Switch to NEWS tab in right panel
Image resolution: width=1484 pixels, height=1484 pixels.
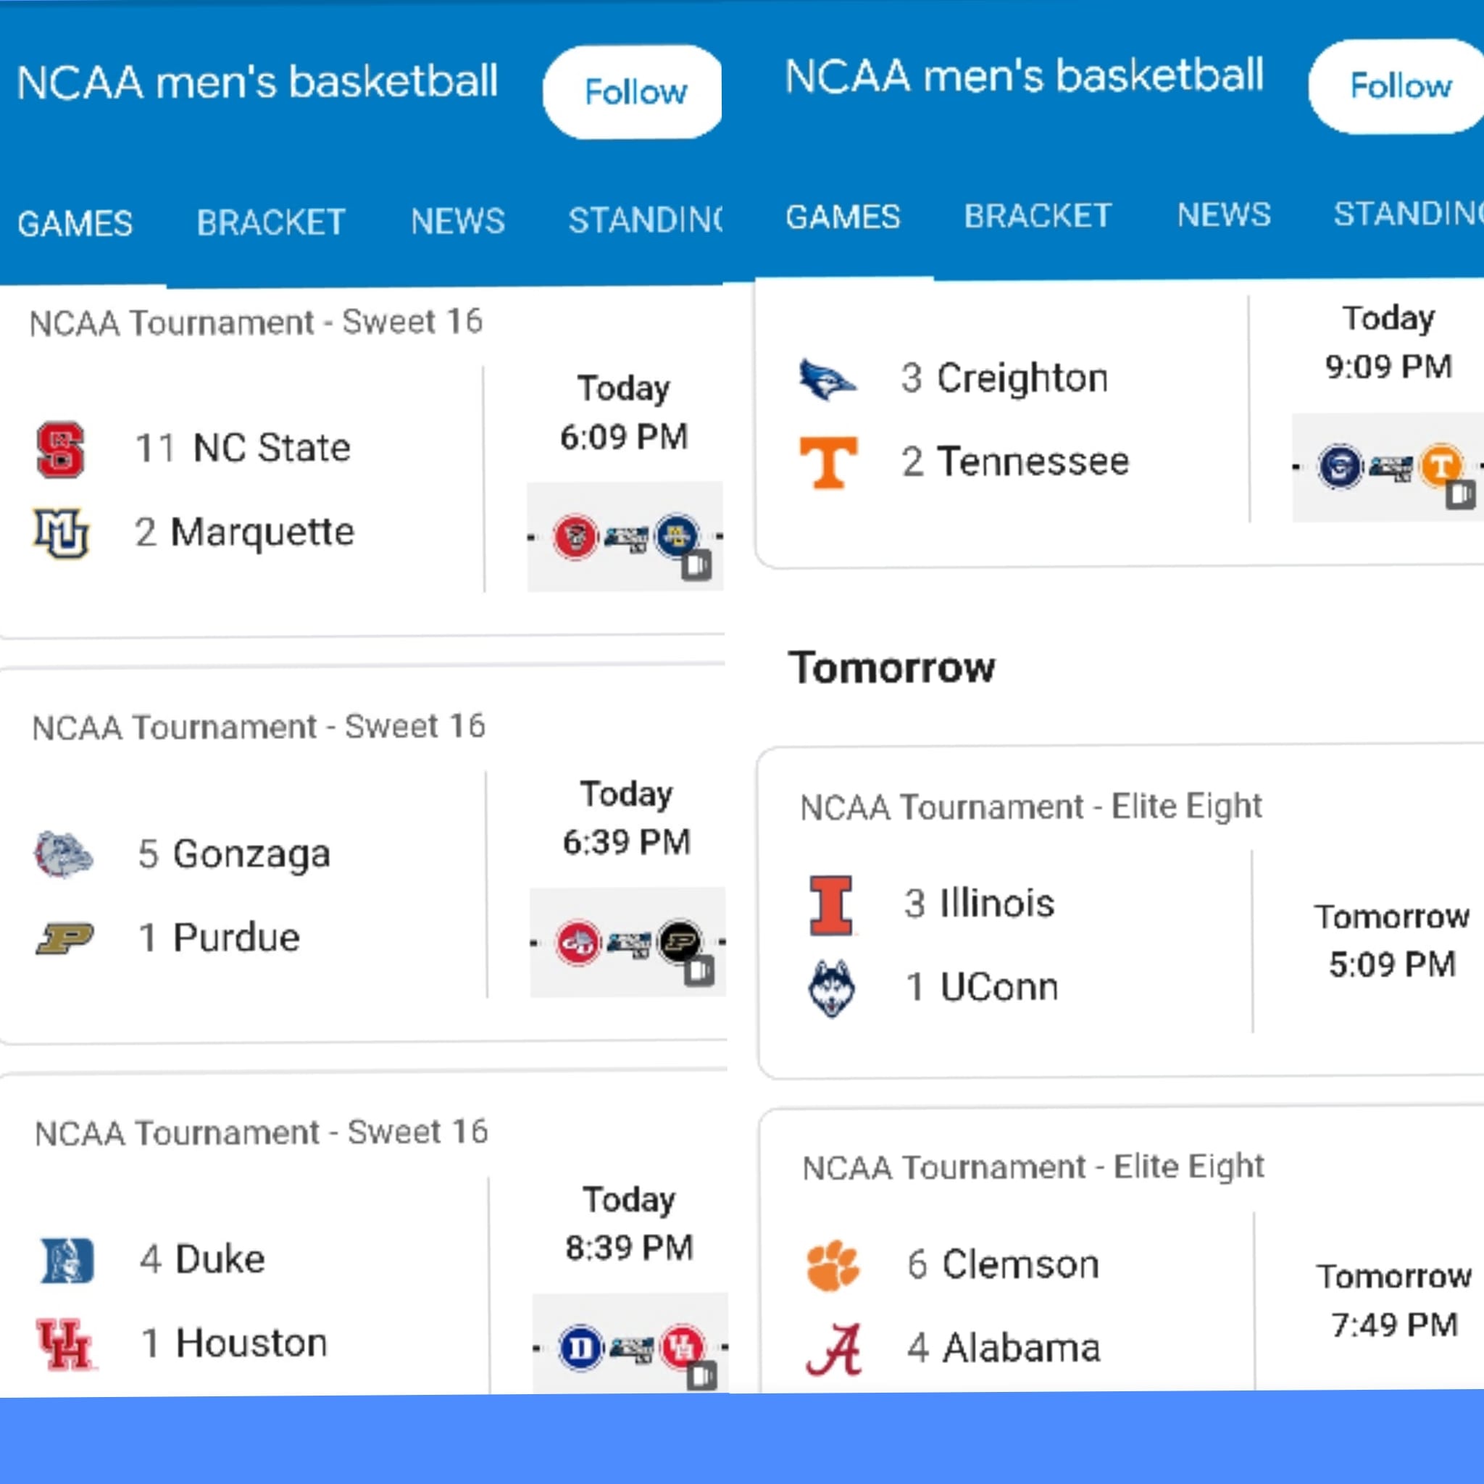tap(1224, 214)
